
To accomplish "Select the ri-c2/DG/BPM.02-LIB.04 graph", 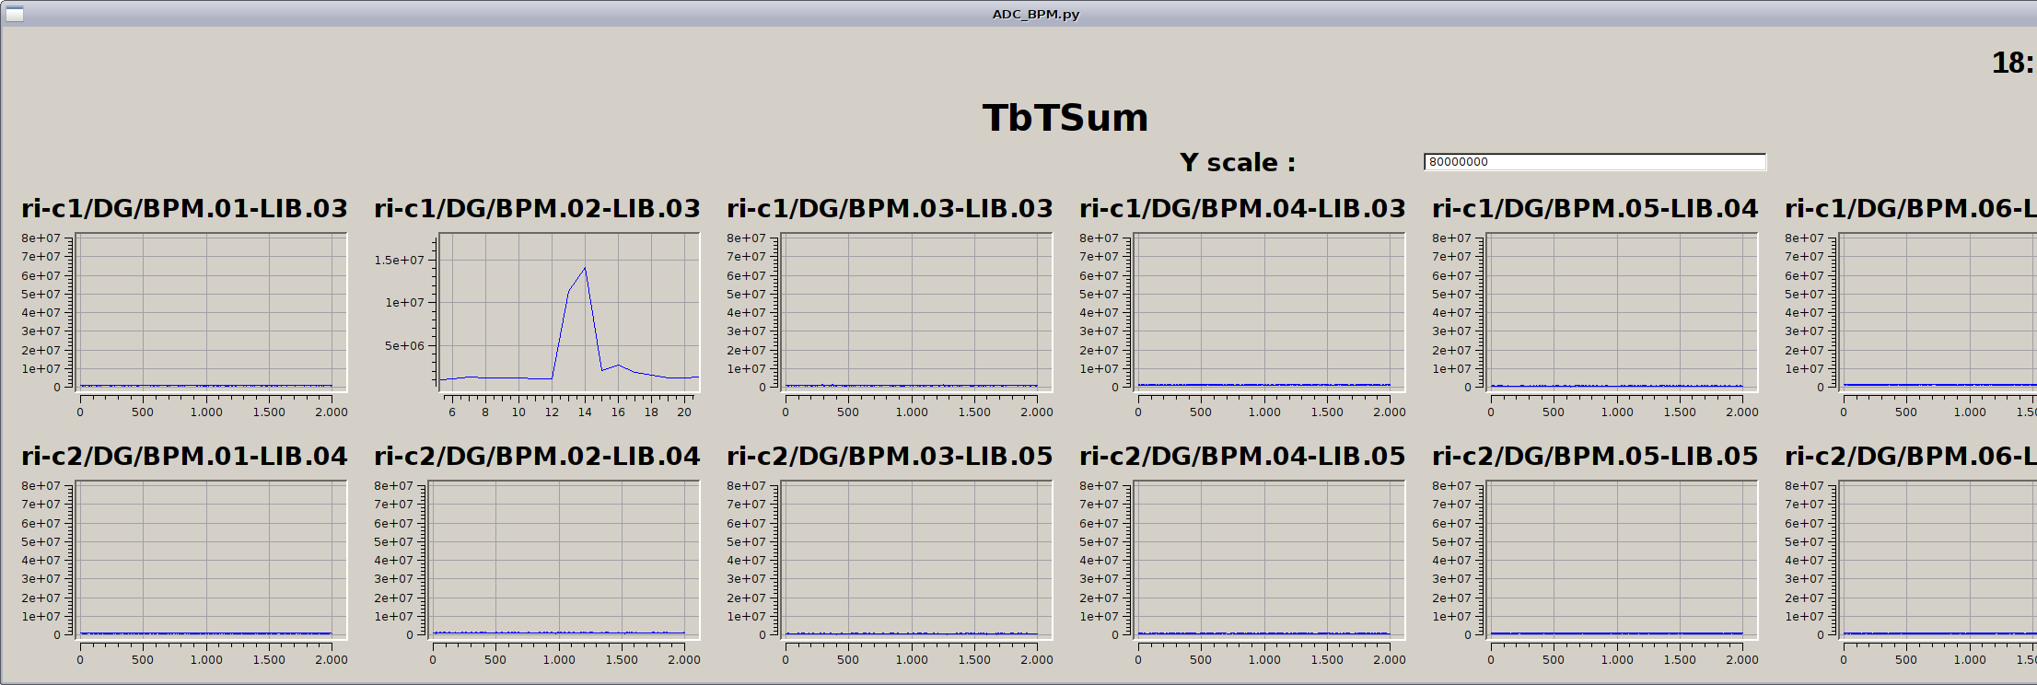I will click(x=564, y=559).
